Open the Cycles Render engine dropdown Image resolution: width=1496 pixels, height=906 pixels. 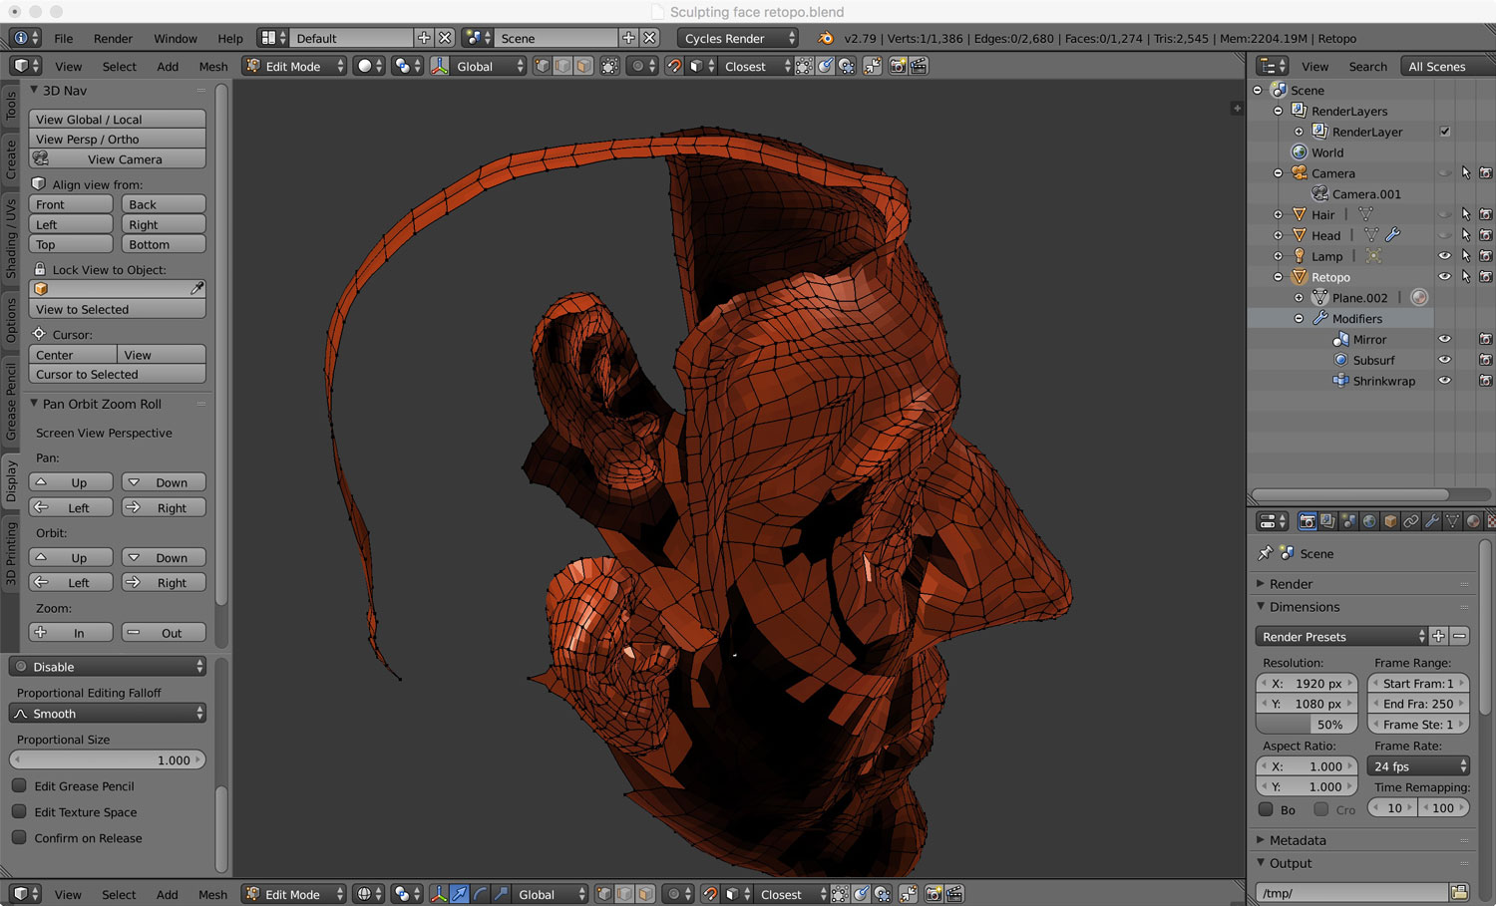738,38
